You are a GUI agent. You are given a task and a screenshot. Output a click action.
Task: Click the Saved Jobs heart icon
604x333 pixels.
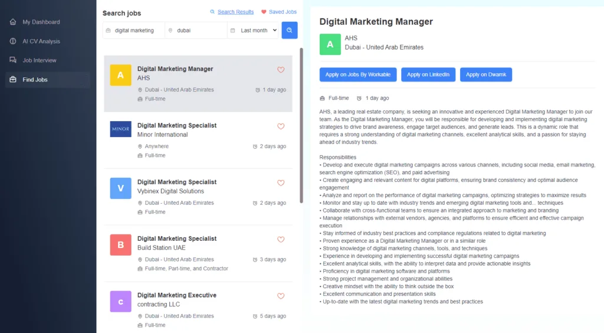(264, 12)
